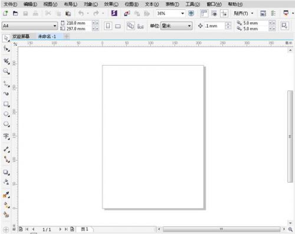Toggle show rulers button
This screenshot has height=234, width=295.
pyautogui.click(x=204, y=14)
